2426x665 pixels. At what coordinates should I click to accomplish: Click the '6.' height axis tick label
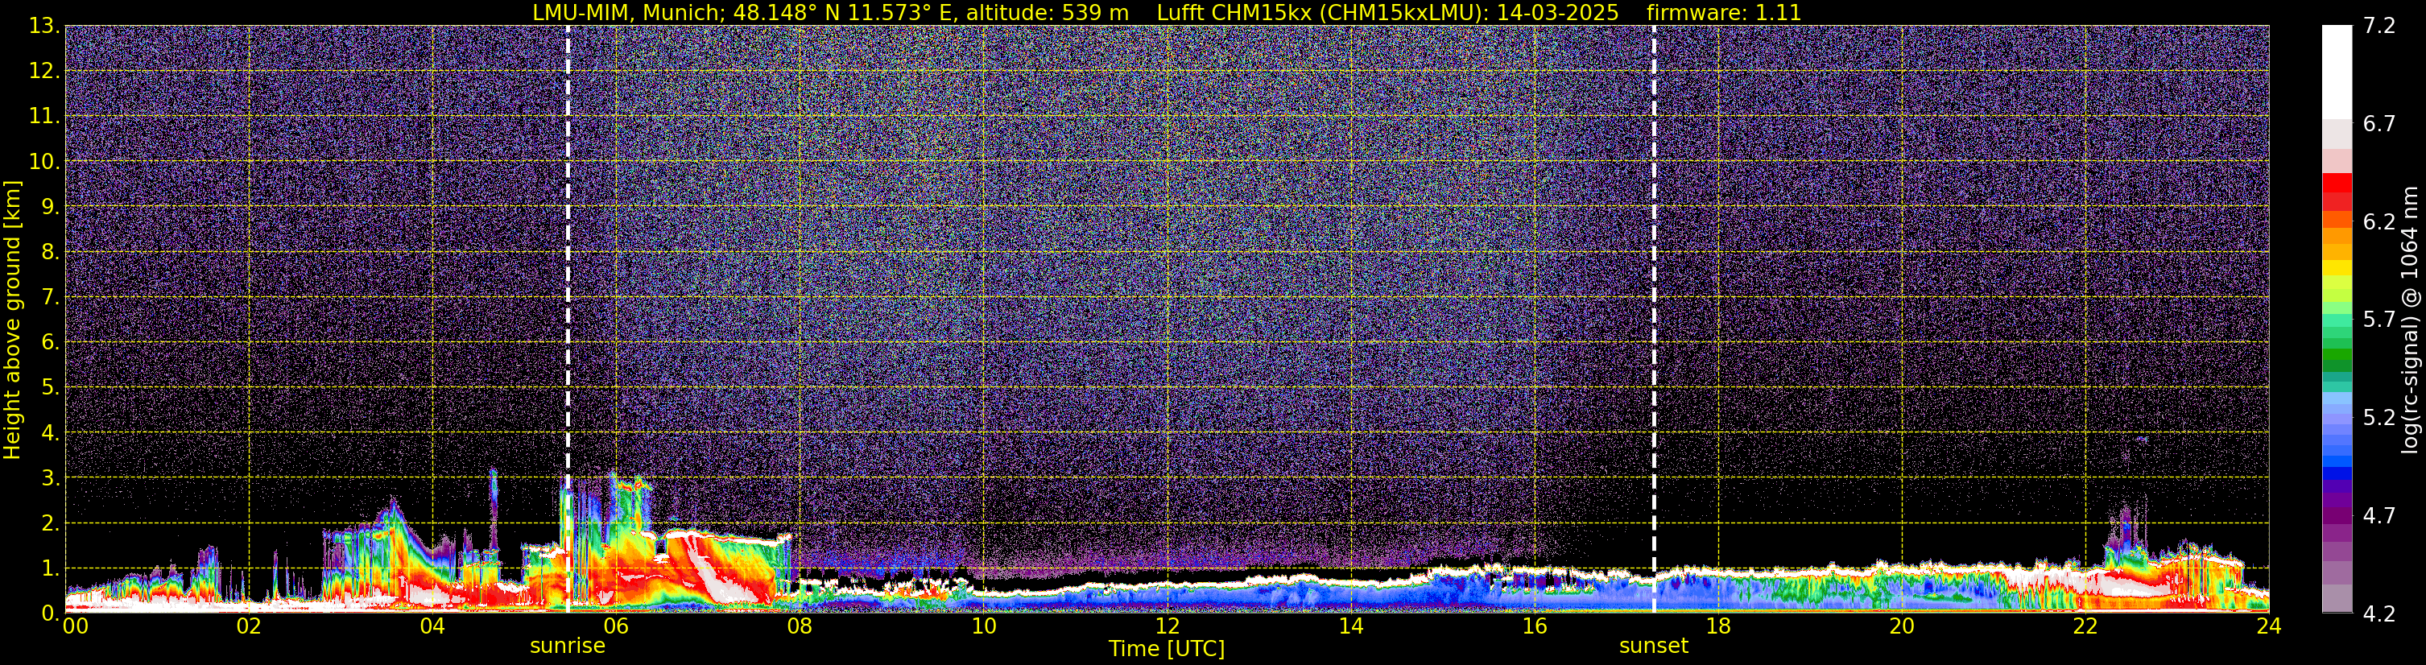[x=49, y=342]
